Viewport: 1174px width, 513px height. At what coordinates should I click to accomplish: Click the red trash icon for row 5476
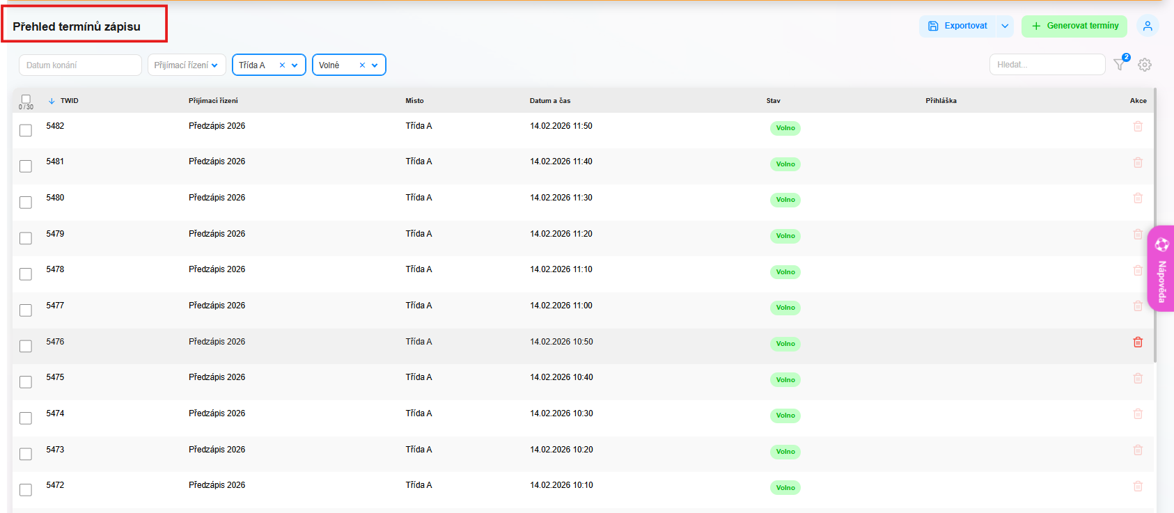click(x=1138, y=342)
